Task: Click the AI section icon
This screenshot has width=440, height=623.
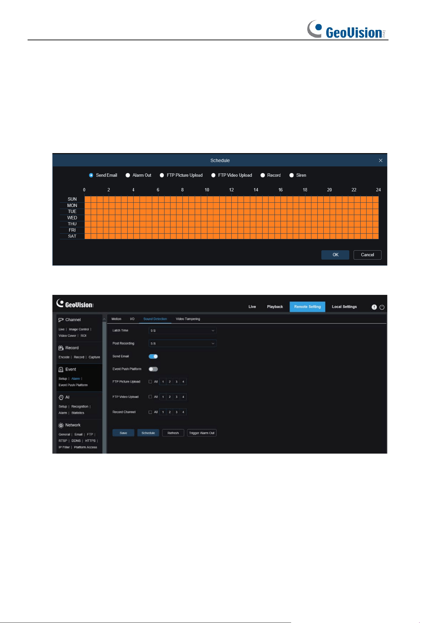Action: pos(61,397)
